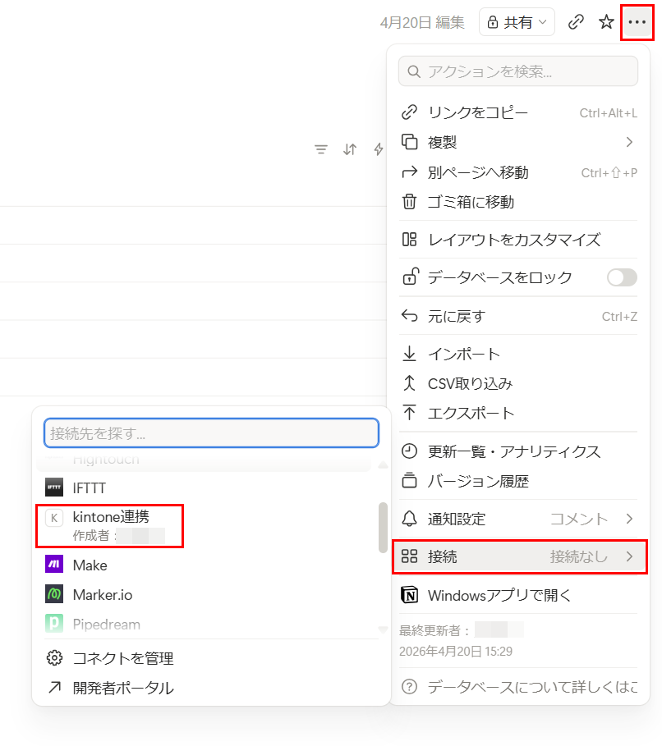Viewport: 662px width, 746px height.
Task: Click the Marker.io green logo icon
Action: [54, 594]
